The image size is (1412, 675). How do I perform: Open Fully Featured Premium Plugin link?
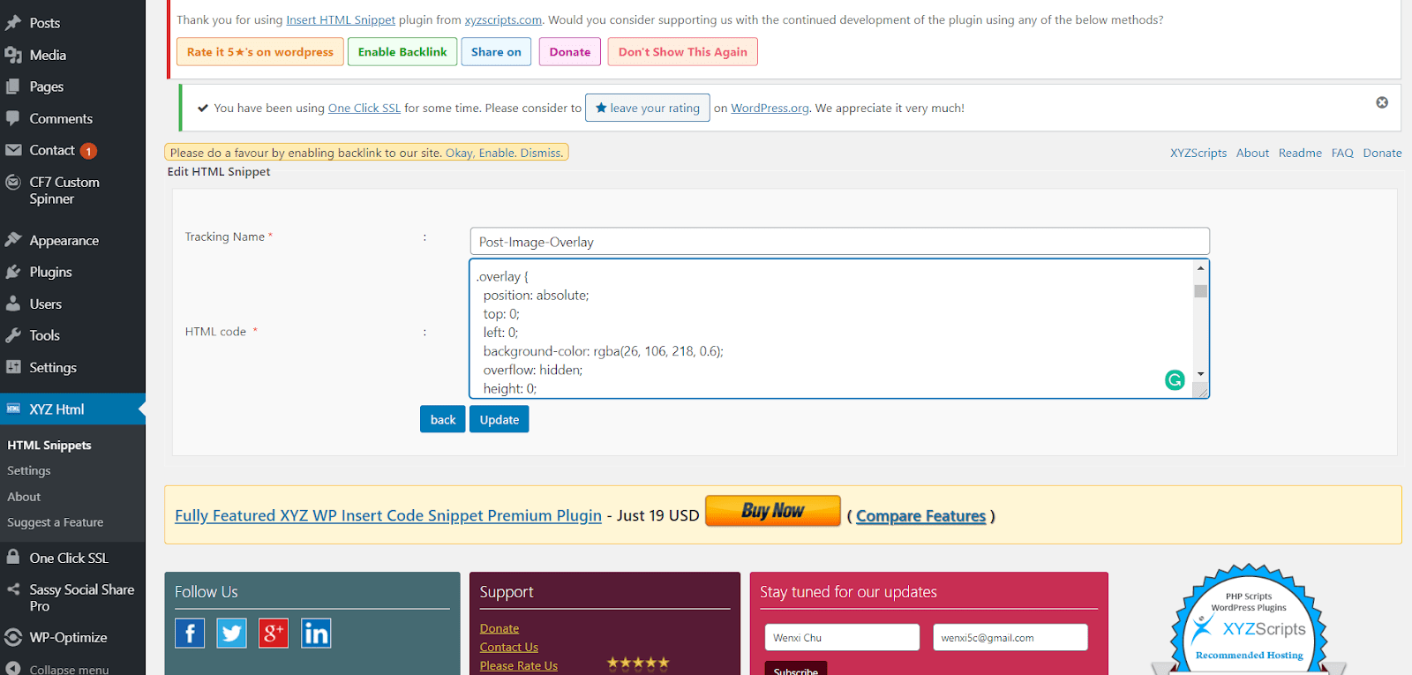coord(388,515)
